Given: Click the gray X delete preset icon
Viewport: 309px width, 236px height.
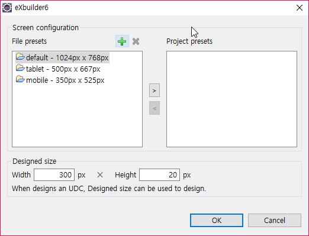Looking at the screenshot, I should [x=136, y=41].
